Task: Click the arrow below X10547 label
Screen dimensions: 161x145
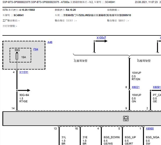Action: pos(101,41)
